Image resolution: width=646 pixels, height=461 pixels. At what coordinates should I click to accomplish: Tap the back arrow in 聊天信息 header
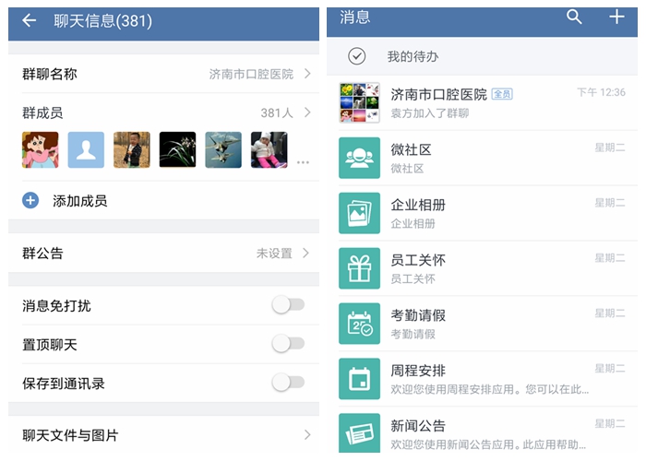(30, 19)
